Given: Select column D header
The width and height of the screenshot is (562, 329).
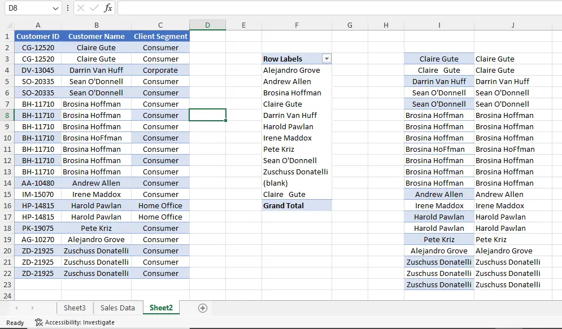Looking at the screenshot, I should [x=207, y=25].
